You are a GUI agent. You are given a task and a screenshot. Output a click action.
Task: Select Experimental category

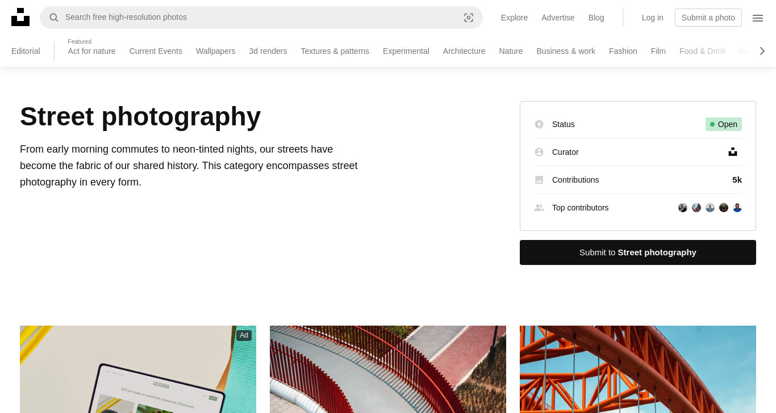(x=406, y=51)
